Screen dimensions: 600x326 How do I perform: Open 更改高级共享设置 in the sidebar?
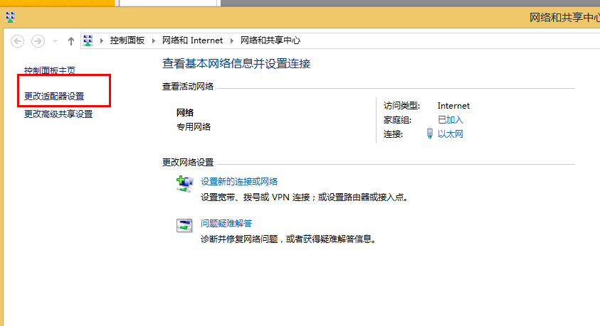[x=58, y=114]
